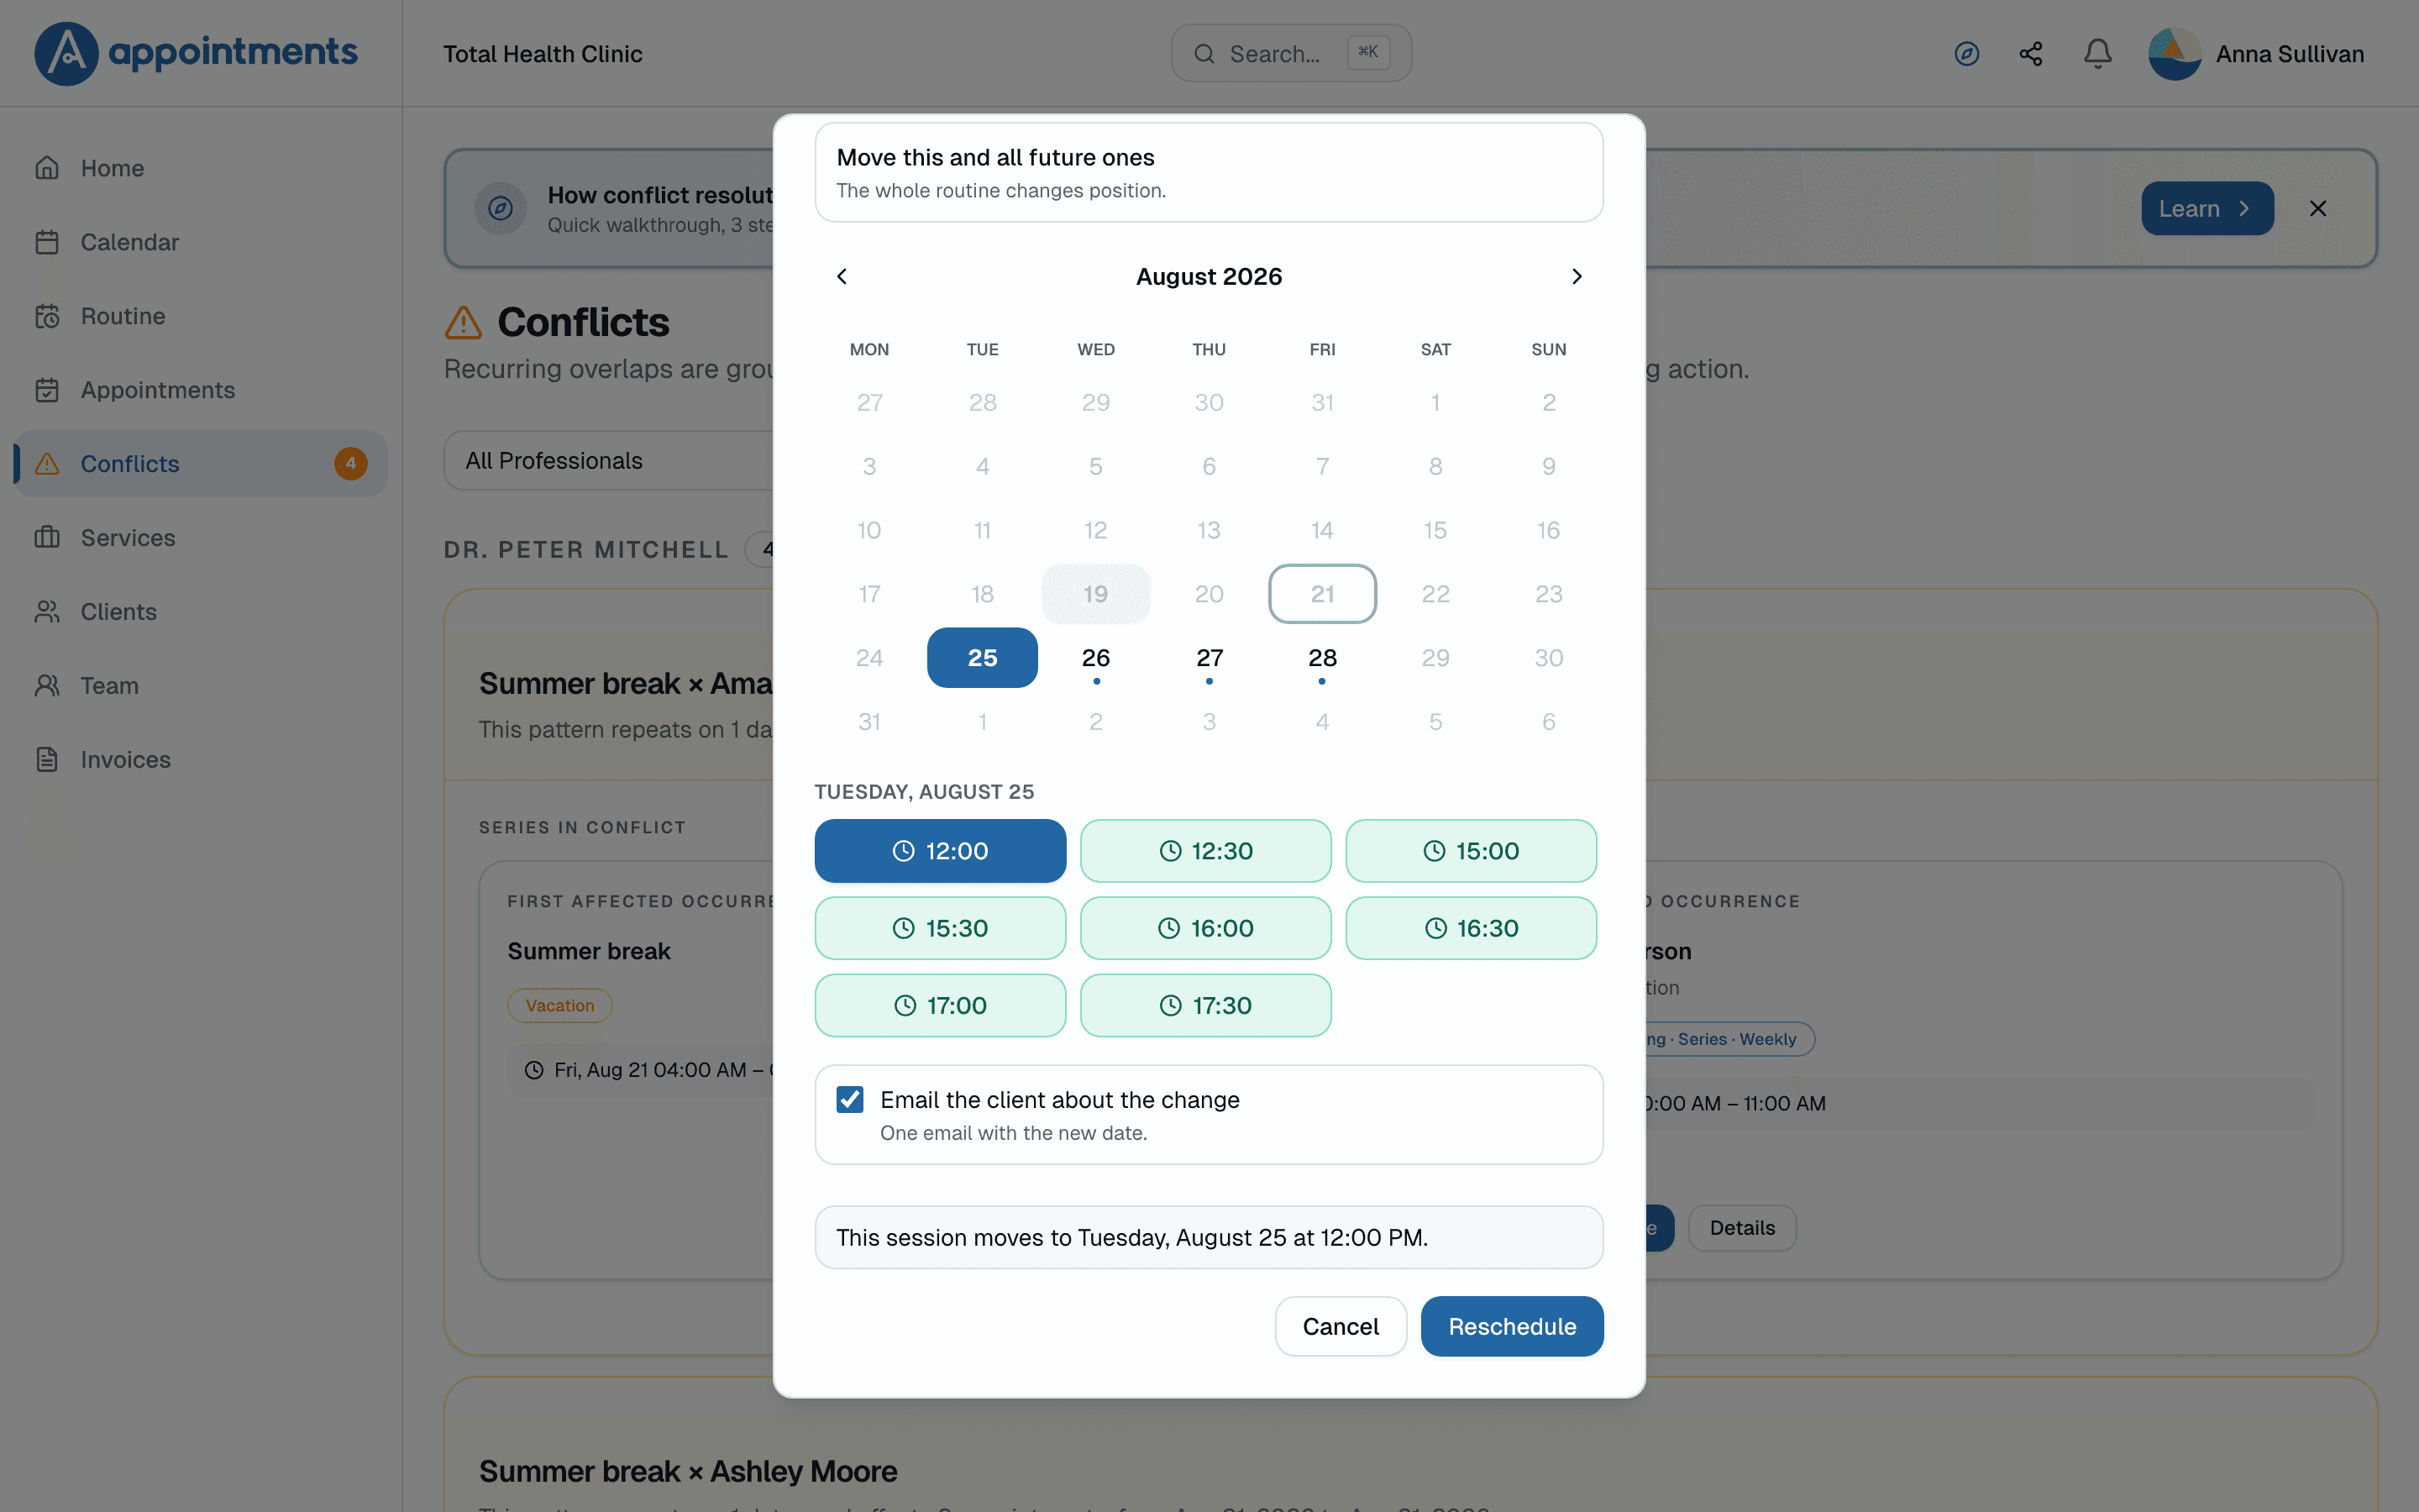This screenshot has height=1512, width=2419.
Task: Open Invoices from sidebar
Action: (200, 760)
